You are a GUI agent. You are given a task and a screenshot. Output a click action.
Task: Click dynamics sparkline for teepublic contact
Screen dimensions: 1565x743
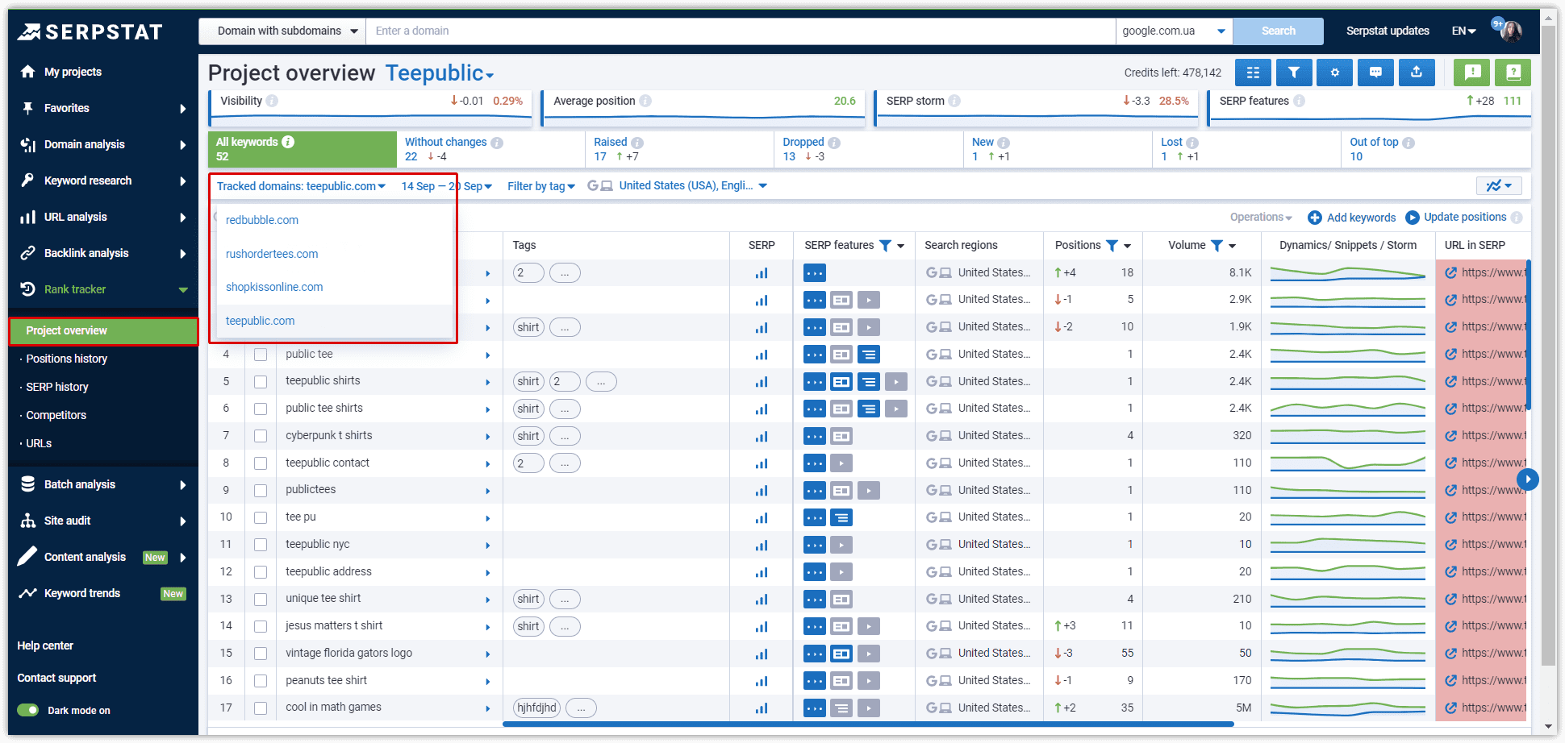[x=1348, y=463]
